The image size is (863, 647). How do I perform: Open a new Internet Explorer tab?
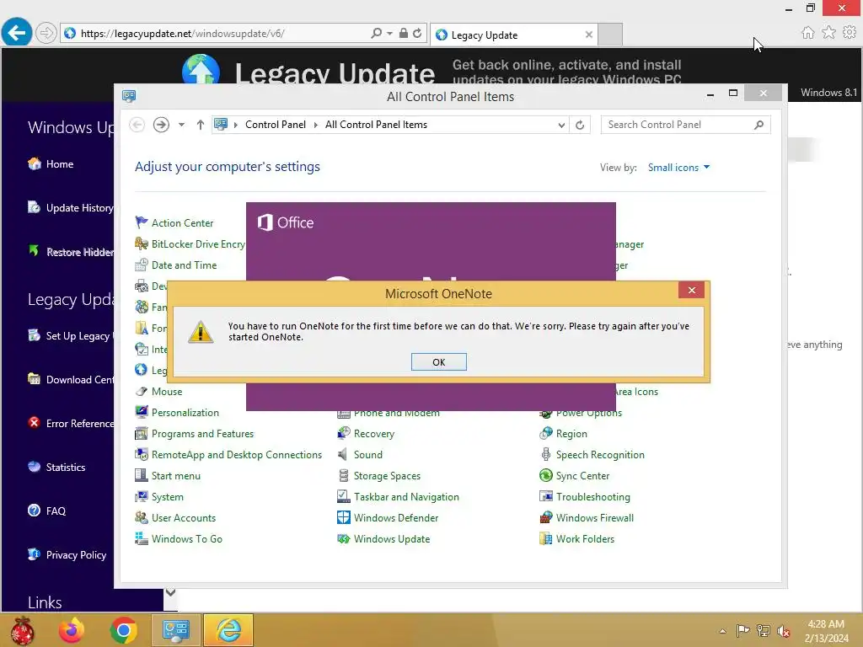click(610, 35)
